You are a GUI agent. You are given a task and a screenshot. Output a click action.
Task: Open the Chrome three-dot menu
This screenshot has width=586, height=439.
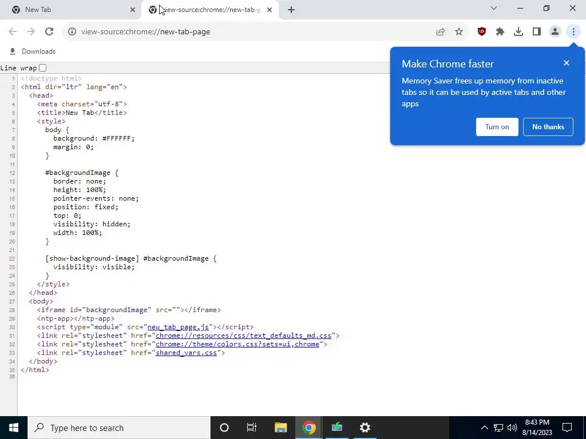point(573,32)
